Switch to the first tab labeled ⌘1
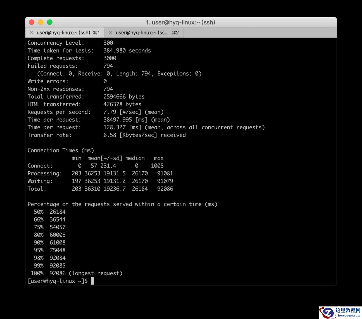The height and width of the screenshot is (319, 362). click(65, 32)
